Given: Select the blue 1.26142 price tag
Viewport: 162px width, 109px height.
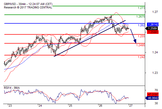Looking at the screenshot, I should (153, 24).
